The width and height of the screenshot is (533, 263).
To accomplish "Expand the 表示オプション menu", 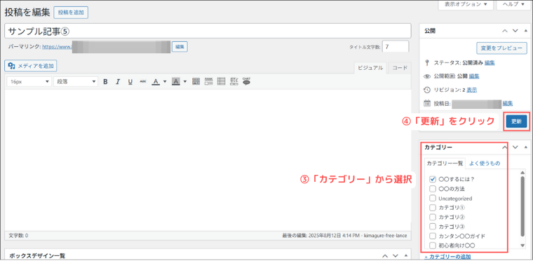I will 466,4.
